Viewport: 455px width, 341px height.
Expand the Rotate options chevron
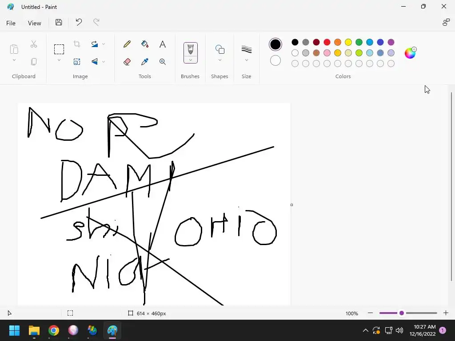[104, 44]
